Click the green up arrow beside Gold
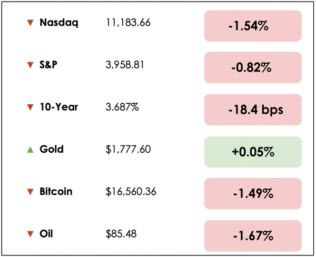 pyautogui.click(x=30, y=150)
